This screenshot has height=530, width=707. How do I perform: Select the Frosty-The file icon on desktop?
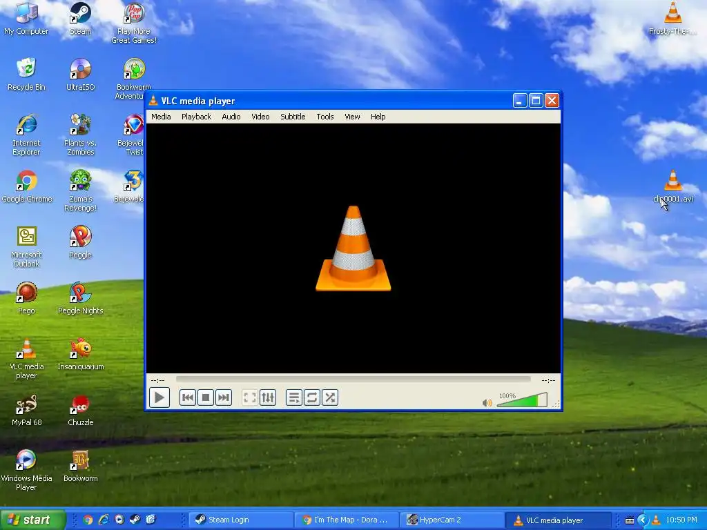672,19
